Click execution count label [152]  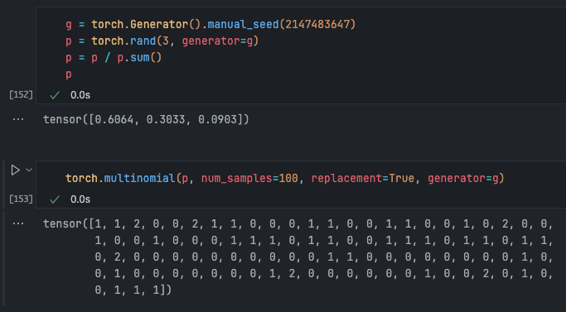coord(21,95)
